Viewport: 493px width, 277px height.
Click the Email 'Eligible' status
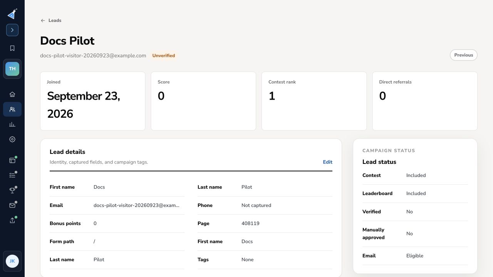tap(415, 255)
